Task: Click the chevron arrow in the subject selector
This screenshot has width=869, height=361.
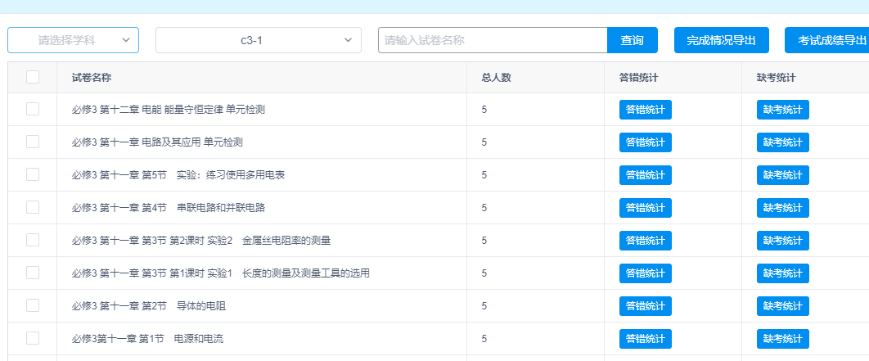Action: (x=126, y=40)
